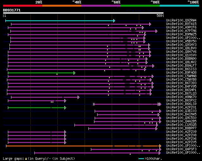Select the UniRef100_B4FV95 label
202x161 pixels.
181,86
